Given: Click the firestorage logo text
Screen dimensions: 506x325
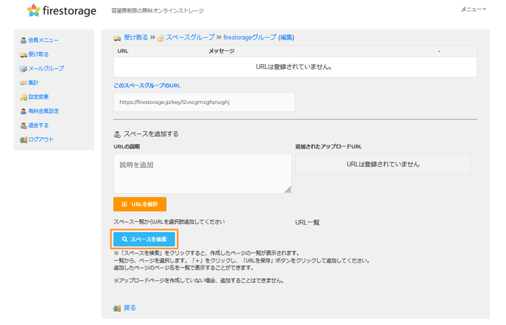Looking at the screenshot, I should coord(70,11).
